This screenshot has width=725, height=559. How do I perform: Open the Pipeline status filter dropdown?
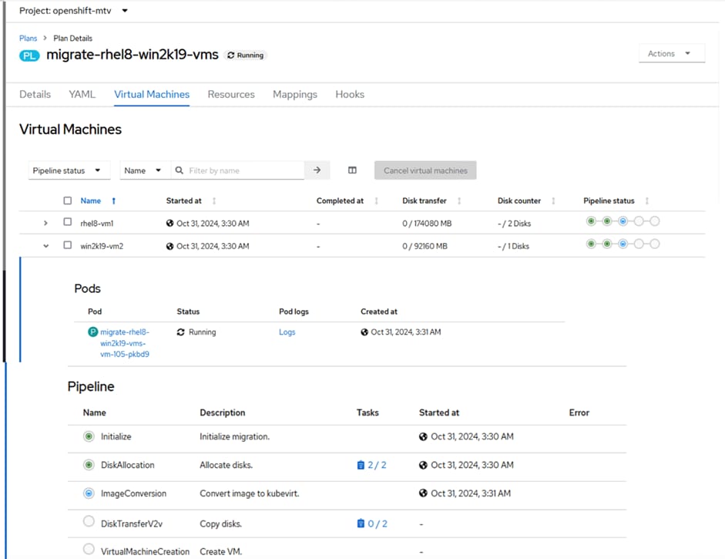(x=69, y=170)
